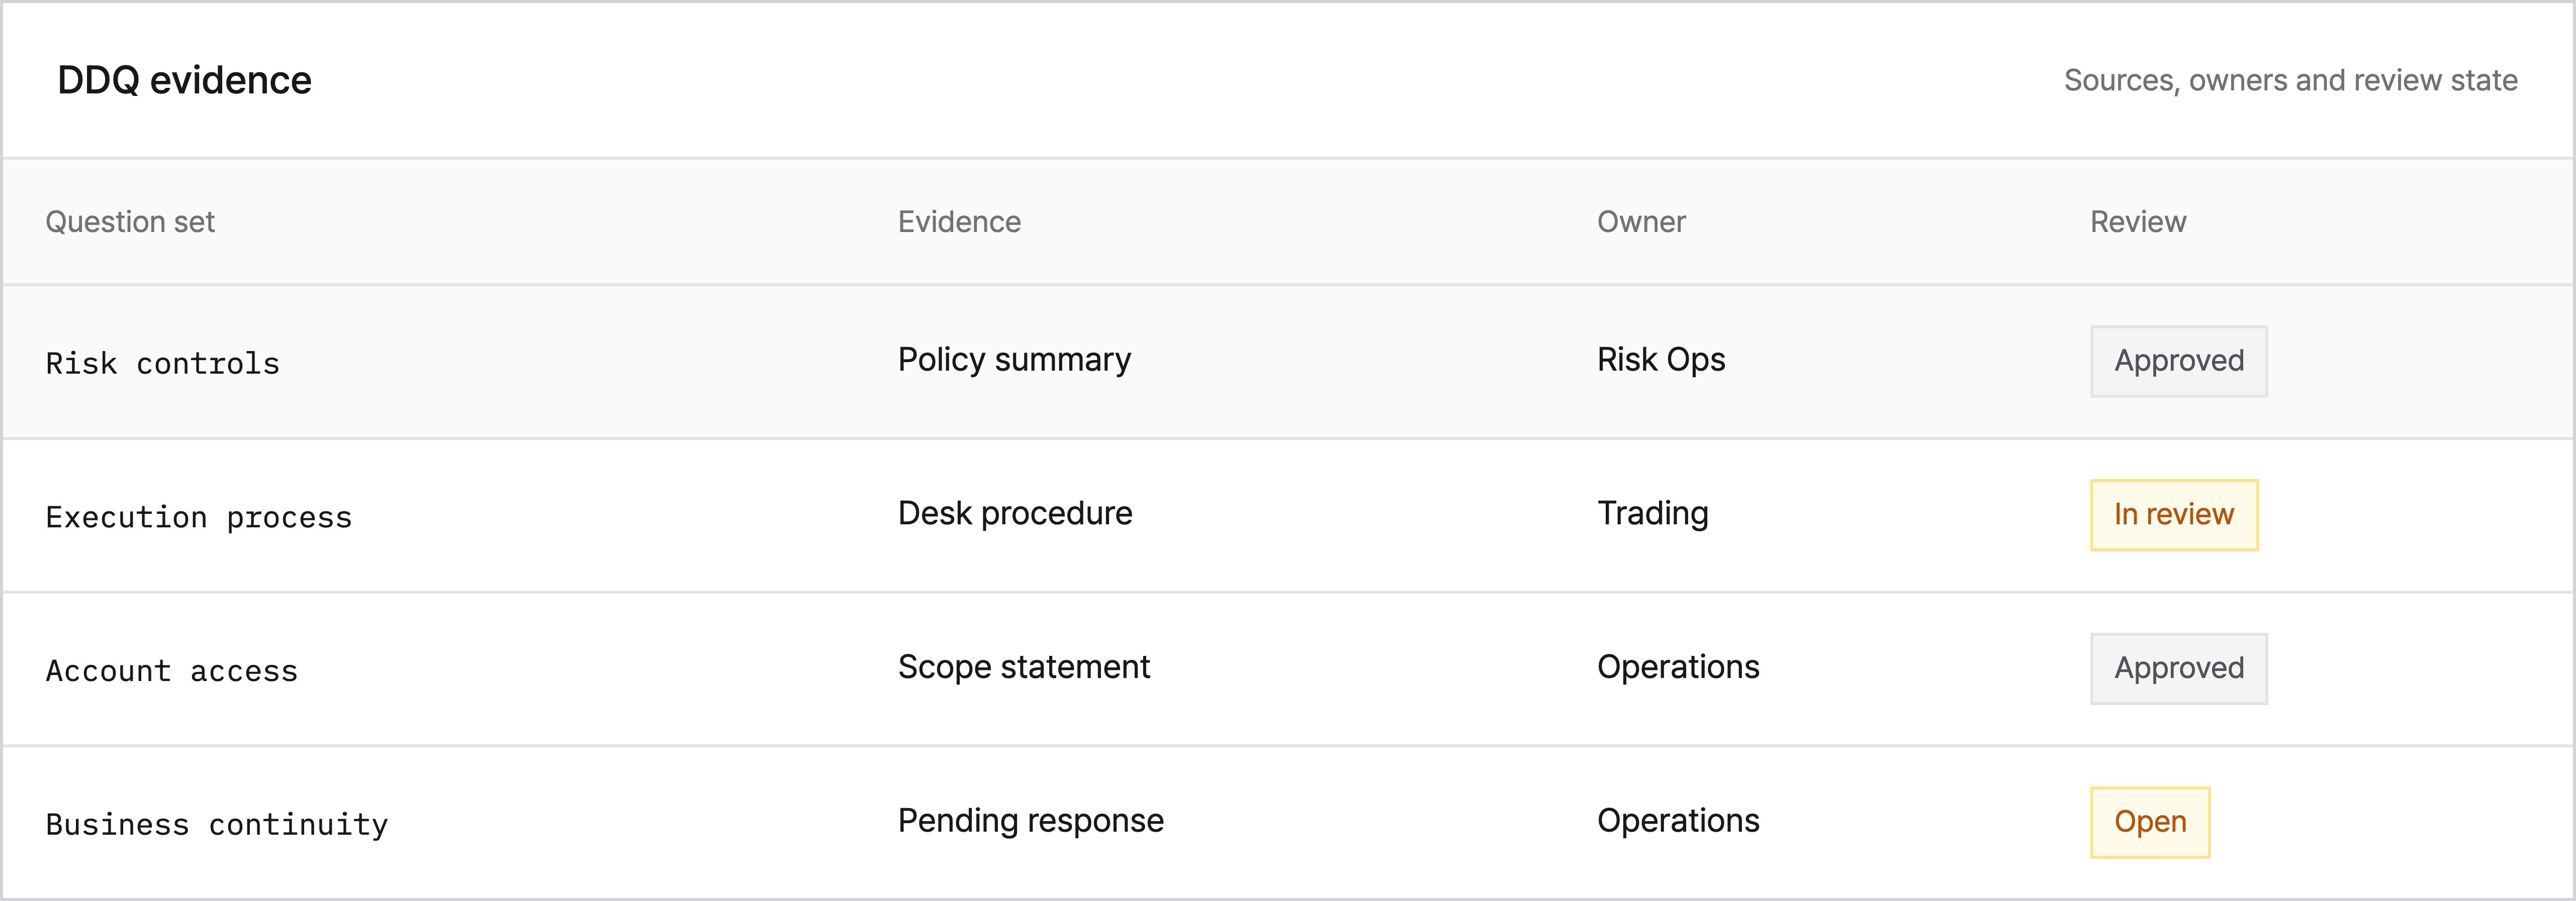Open the Business continuity question set
2576x901 pixels.
point(217,824)
